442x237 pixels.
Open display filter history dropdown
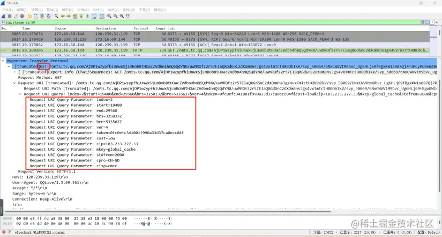coord(432,22)
